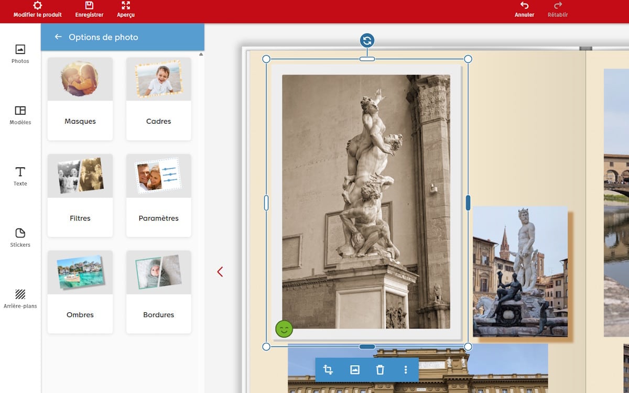Click bottom-left corner resize handle

tap(266, 346)
